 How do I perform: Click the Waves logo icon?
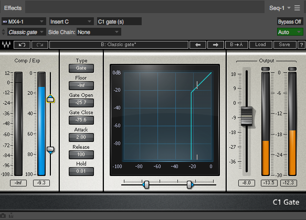[x=6, y=45]
